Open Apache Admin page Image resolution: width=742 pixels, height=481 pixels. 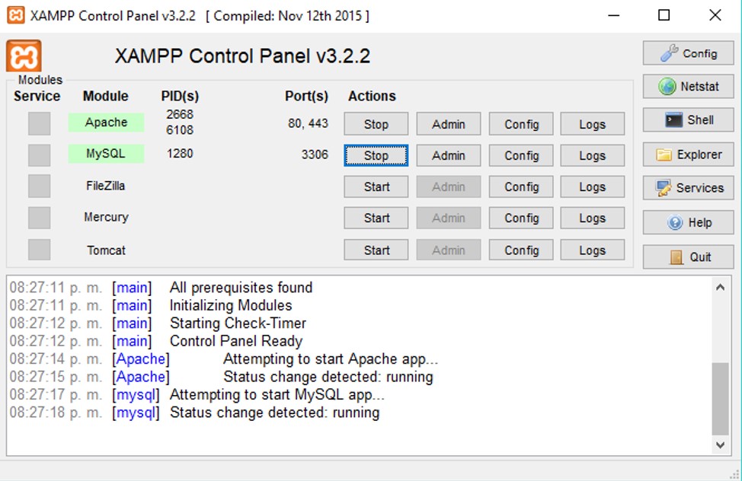pos(448,123)
